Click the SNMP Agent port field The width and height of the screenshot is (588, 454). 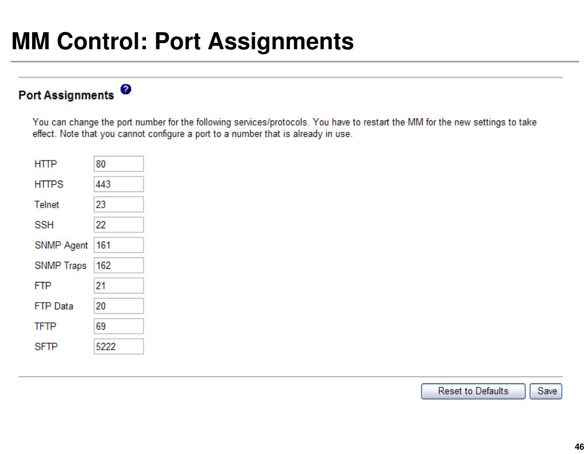pos(118,245)
